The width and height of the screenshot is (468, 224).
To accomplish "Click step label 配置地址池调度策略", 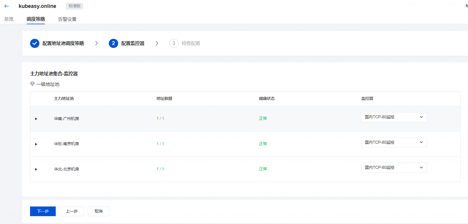I will pyautogui.click(x=63, y=43).
